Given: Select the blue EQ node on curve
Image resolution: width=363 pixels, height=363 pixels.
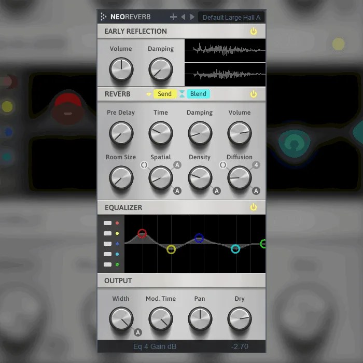Looking at the screenshot, I should point(199,238).
